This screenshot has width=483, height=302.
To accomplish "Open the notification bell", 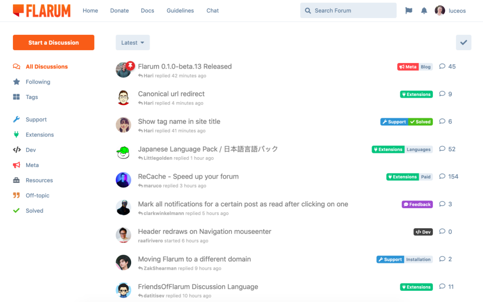I will [x=424, y=11].
